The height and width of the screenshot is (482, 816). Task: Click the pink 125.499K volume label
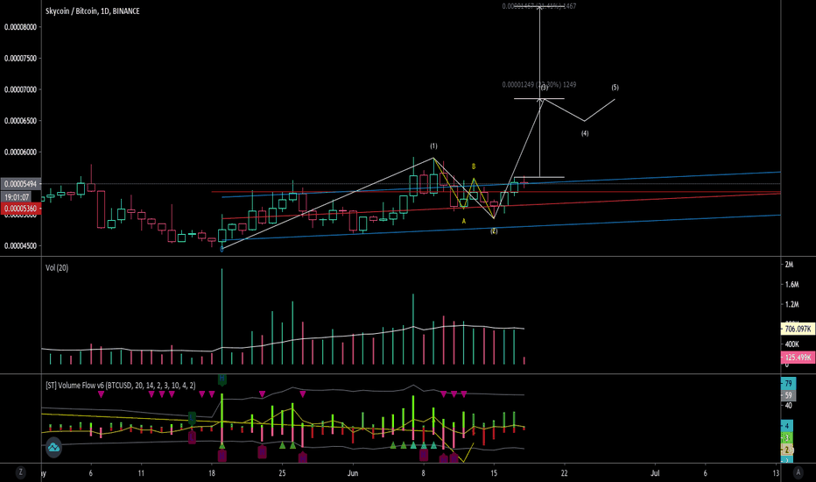click(798, 358)
